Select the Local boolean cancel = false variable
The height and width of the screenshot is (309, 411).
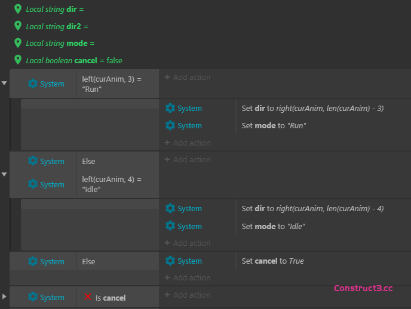[x=74, y=60]
